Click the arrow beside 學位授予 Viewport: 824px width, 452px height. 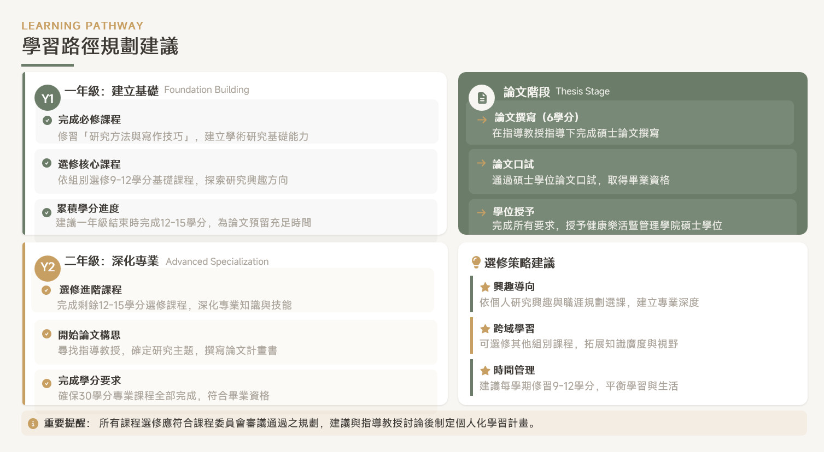pos(481,212)
